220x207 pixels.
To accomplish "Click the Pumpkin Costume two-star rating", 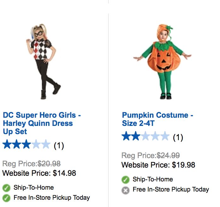I will pyautogui.click(x=146, y=137).
